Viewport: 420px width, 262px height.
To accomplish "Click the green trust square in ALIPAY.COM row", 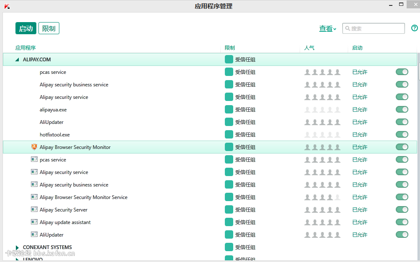I will click(229, 59).
